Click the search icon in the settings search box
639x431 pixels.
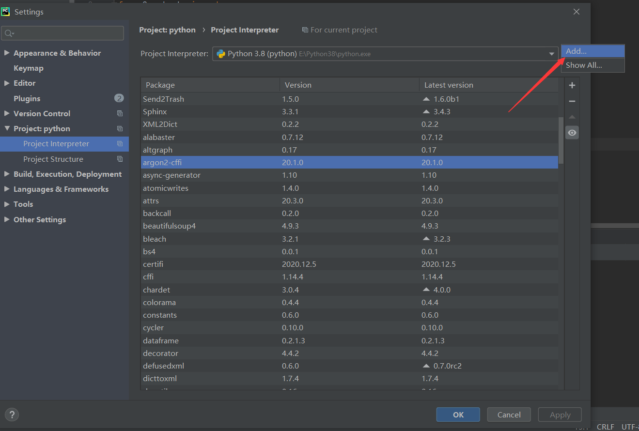click(9, 33)
